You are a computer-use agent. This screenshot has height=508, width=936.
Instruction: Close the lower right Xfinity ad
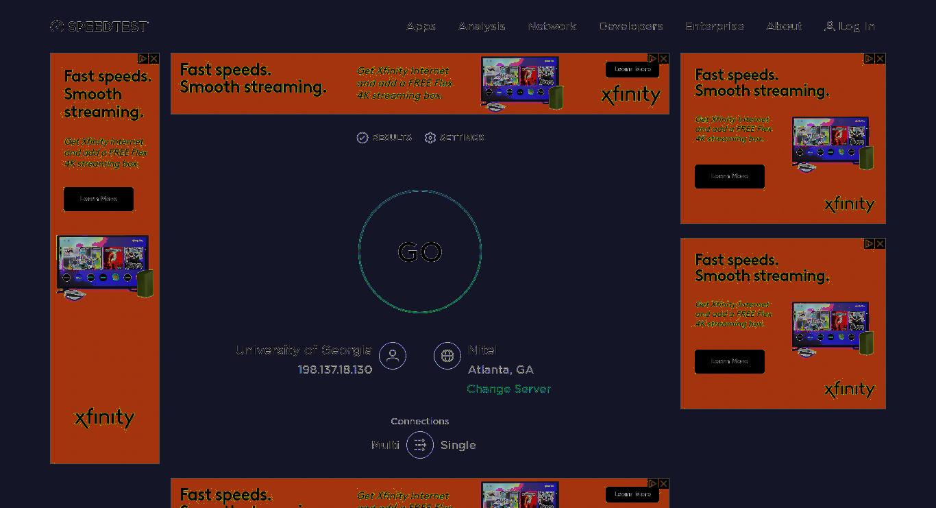coord(880,244)
